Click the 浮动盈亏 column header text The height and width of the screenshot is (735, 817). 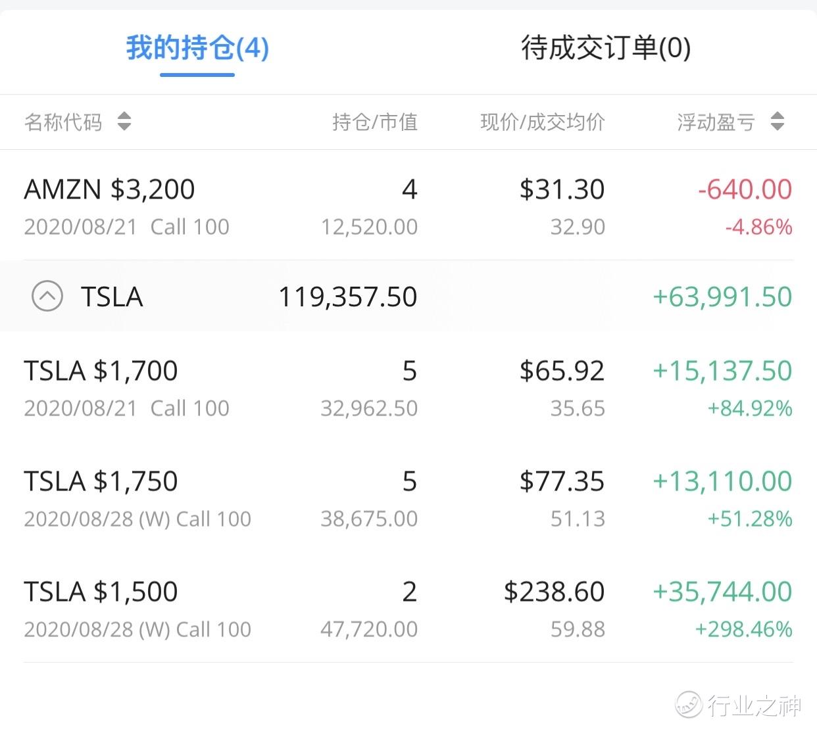[x=716, y=122]
